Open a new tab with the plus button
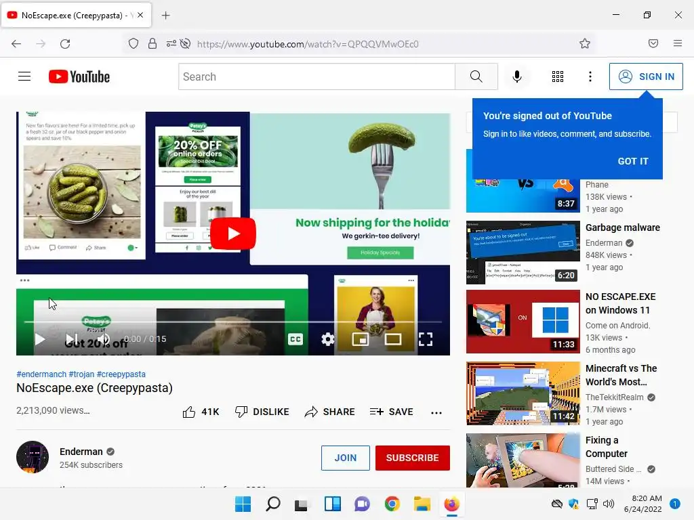Image resolution: width=694 pixels, height=520 pixels. pyautogui.click(x=165, y=16)
